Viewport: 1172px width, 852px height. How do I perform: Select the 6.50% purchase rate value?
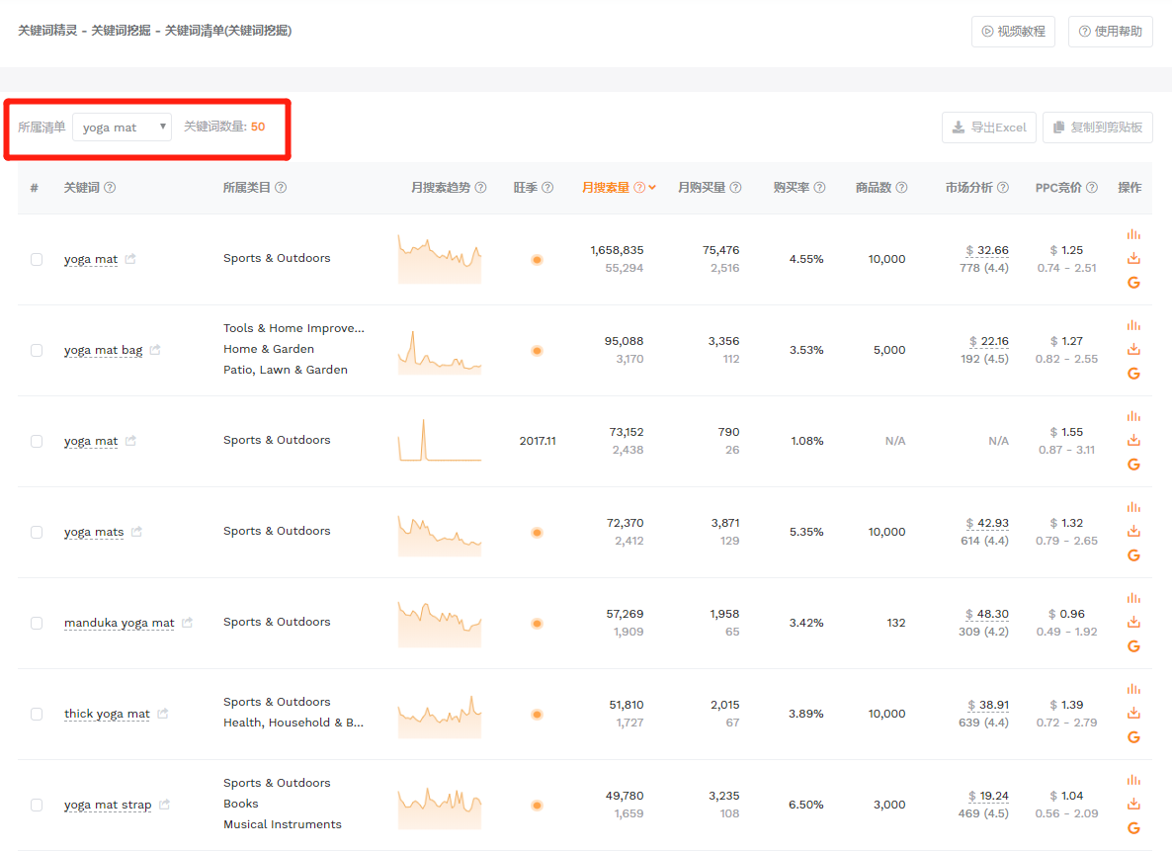pyautogui.click(x=805, y=805)
